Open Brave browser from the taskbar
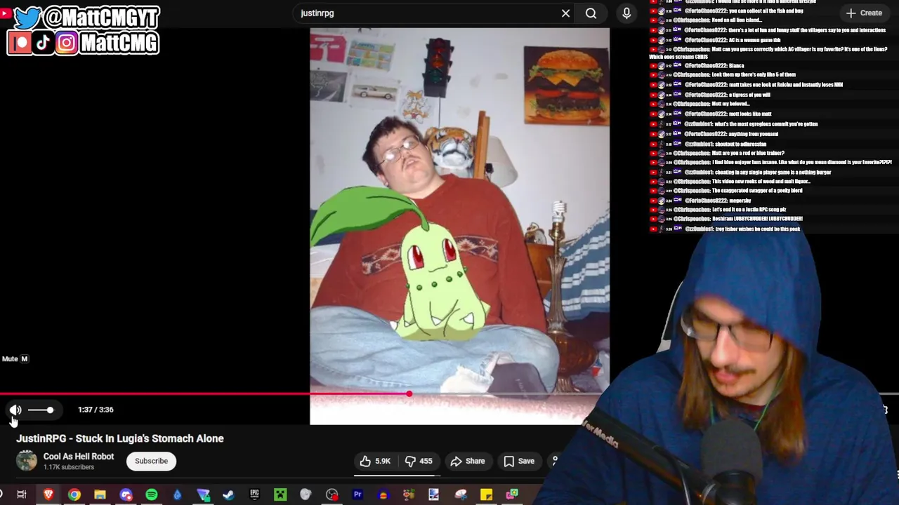Viewport: 899px width, 505px height. tap(48, 494)
